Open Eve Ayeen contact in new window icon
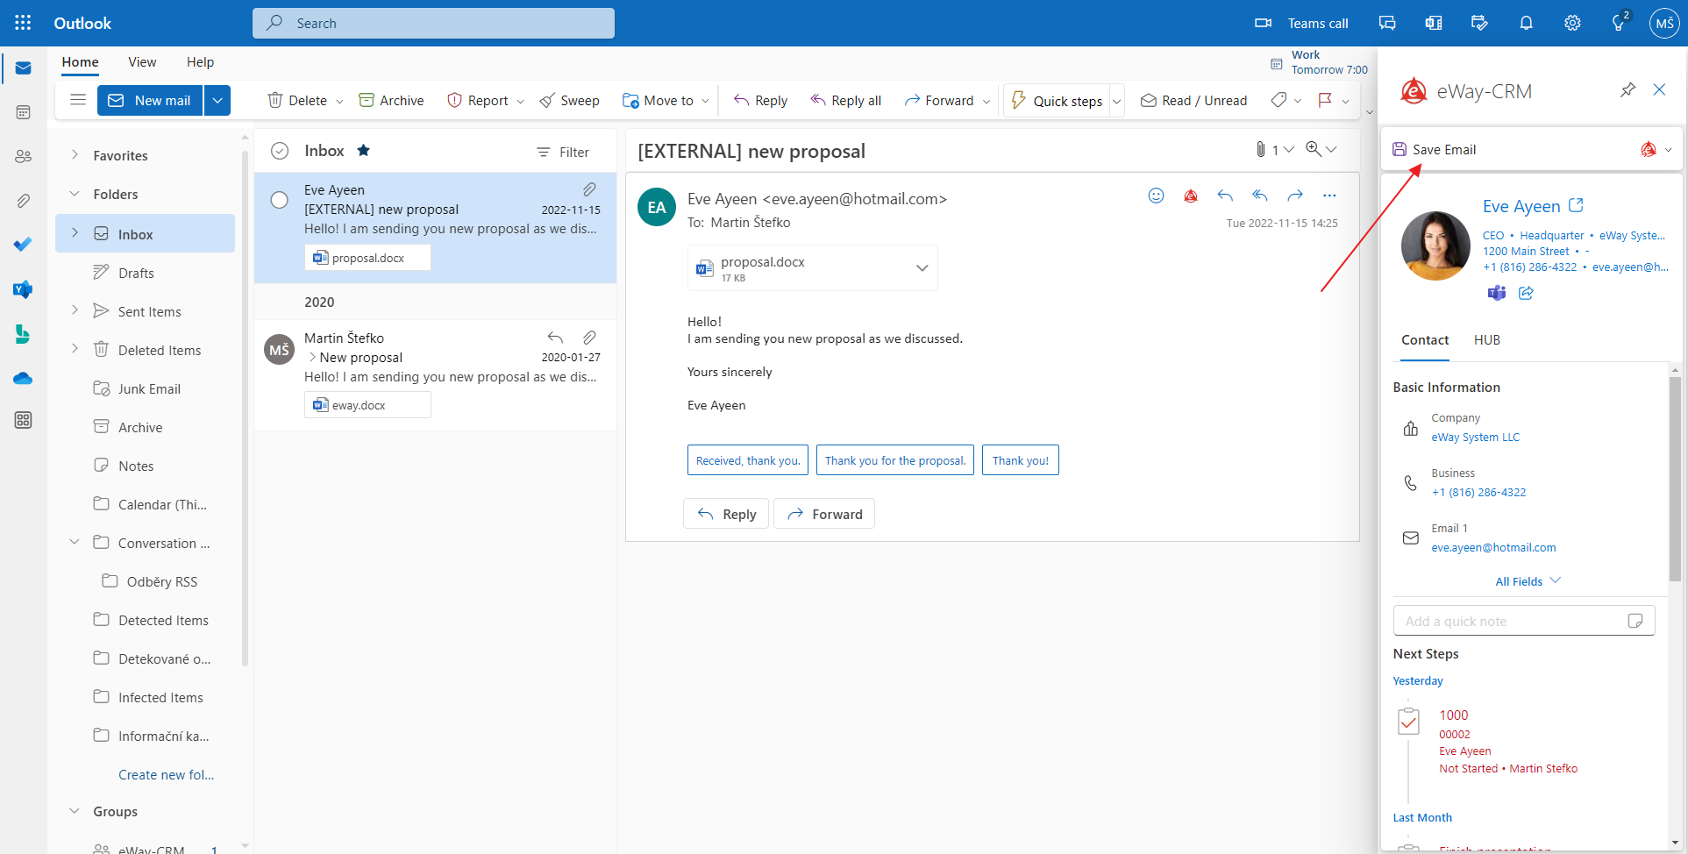This screenshot has height=854, width=1688. [x=1576, y=205]
